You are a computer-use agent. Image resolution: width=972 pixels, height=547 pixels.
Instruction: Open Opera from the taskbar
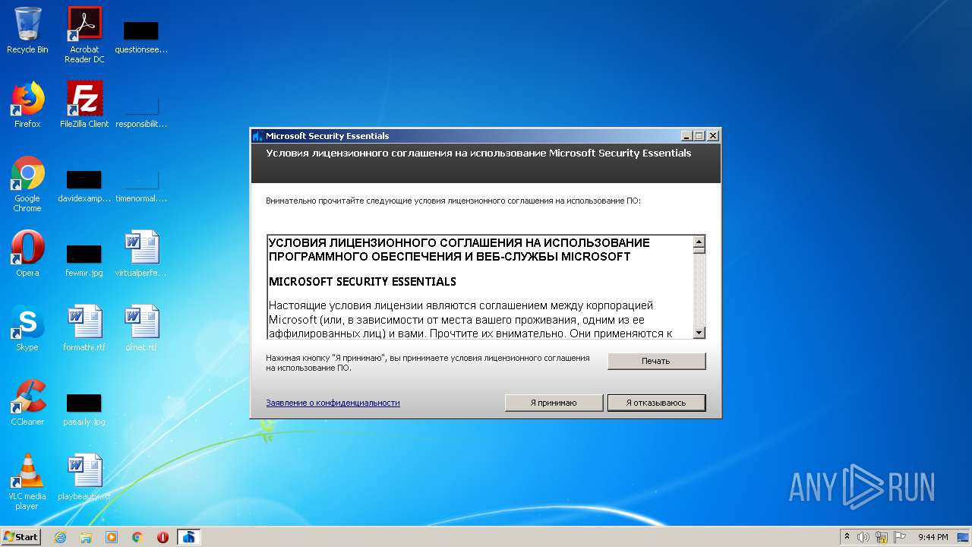tap(163, 537)
